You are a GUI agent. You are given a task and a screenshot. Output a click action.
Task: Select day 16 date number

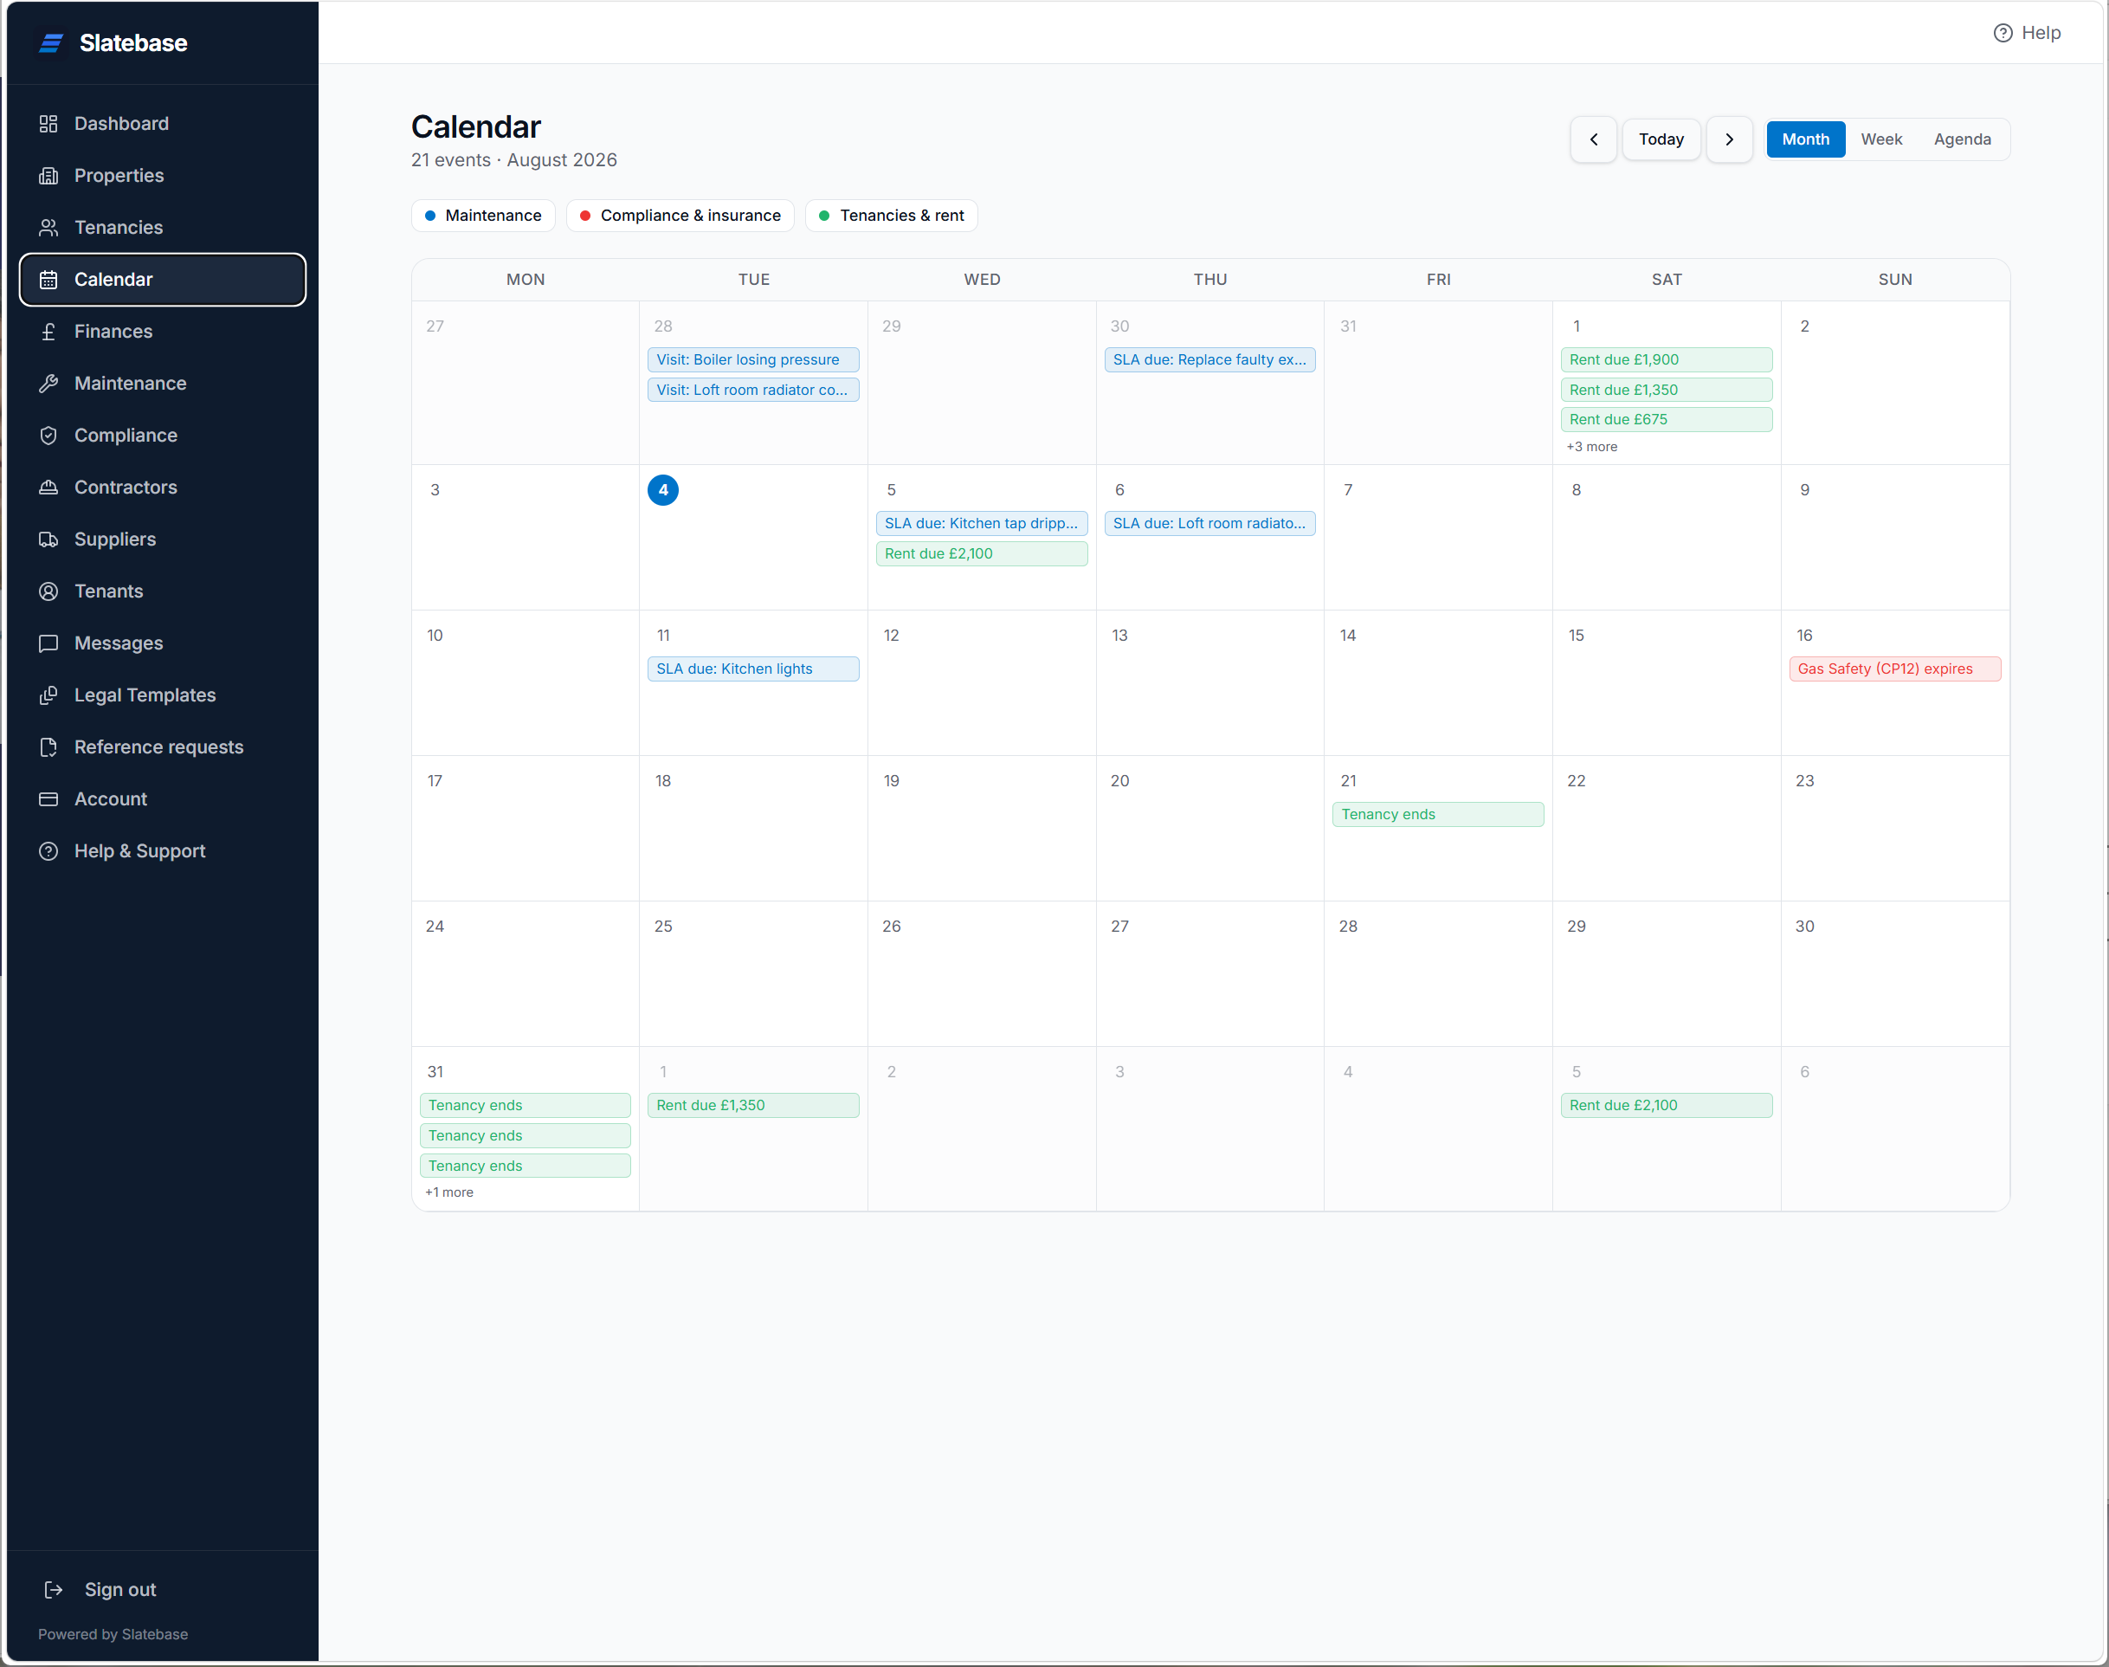coord(1804,636)
